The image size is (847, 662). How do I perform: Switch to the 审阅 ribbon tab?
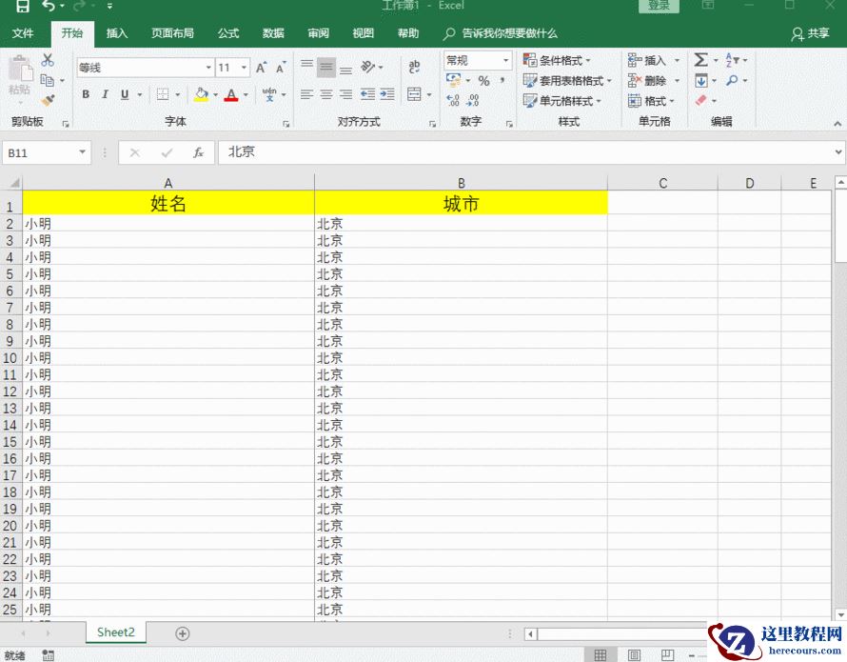[318, 33]
